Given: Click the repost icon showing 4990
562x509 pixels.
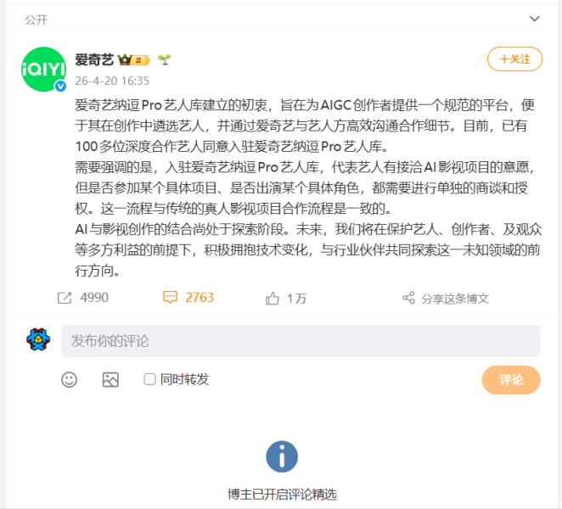Looking at the screenshot, I should point(65,298).
